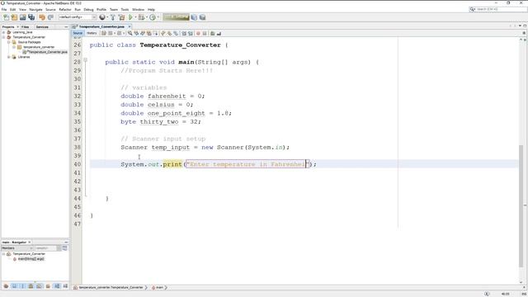
Task: Select the main(String[] args) method in the Navigator
Action: click(31, 258)
